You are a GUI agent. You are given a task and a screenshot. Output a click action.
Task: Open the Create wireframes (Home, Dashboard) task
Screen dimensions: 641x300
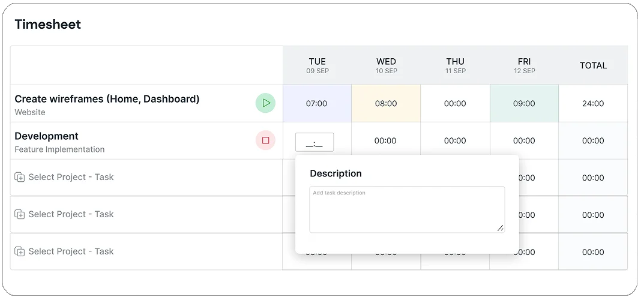pyautogui.click(x=107, y=99)
